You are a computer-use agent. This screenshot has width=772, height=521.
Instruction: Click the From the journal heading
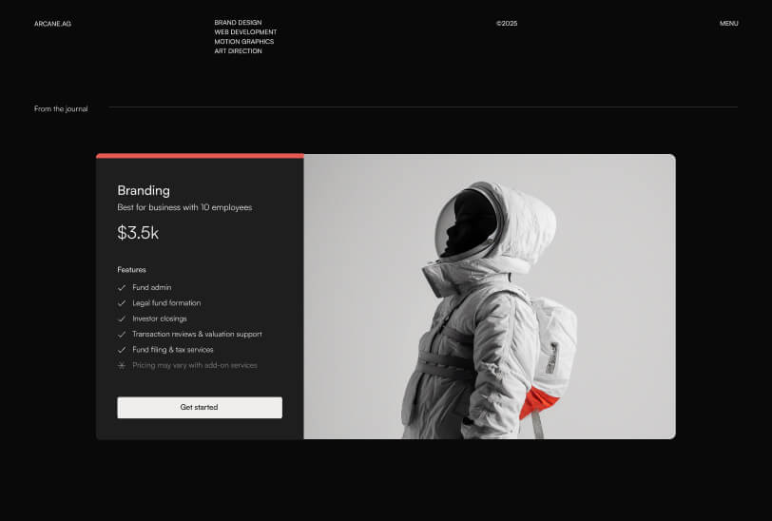(61, 109)
